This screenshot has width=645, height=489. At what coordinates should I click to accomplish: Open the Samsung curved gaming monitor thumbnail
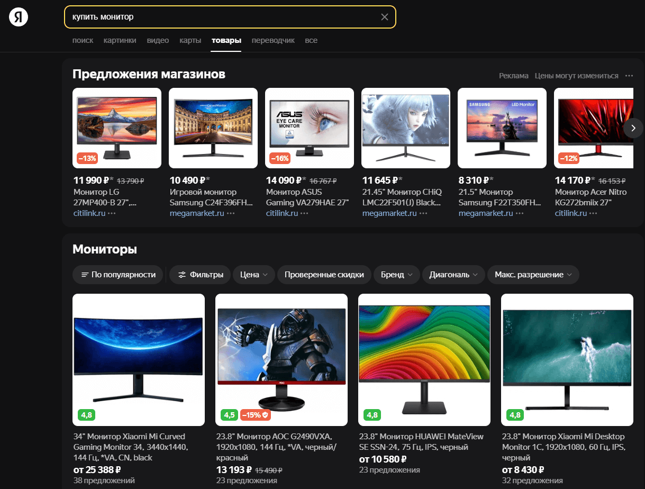(x=213, y=128)
